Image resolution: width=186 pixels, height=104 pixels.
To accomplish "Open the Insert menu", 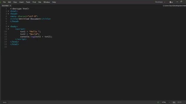I will [x=22, y=2].
